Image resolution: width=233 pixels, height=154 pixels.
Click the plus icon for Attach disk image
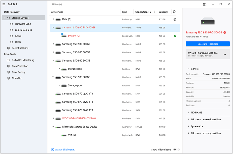coord(52,149)
